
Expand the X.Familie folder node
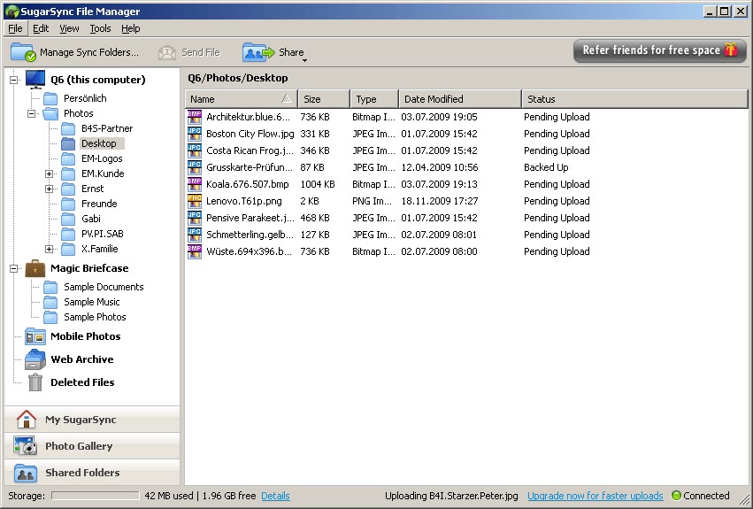[50, 250]
